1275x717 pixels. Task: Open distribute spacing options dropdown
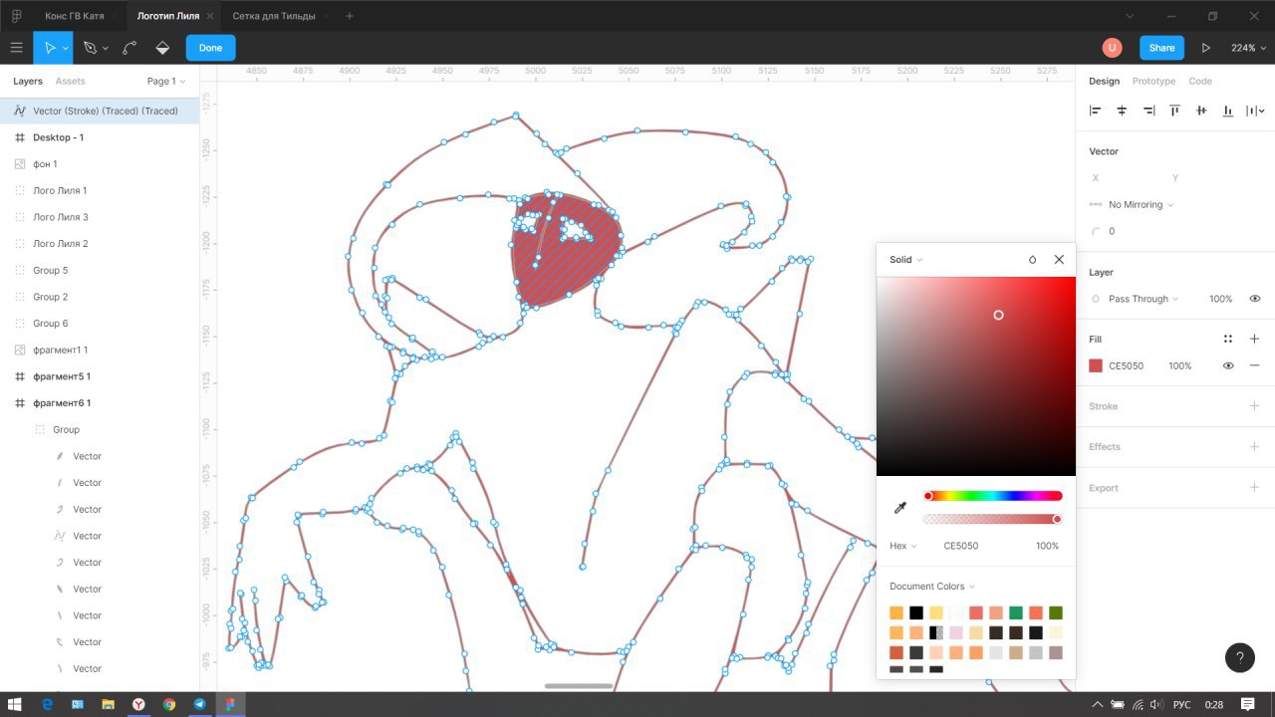point(1255,111)
